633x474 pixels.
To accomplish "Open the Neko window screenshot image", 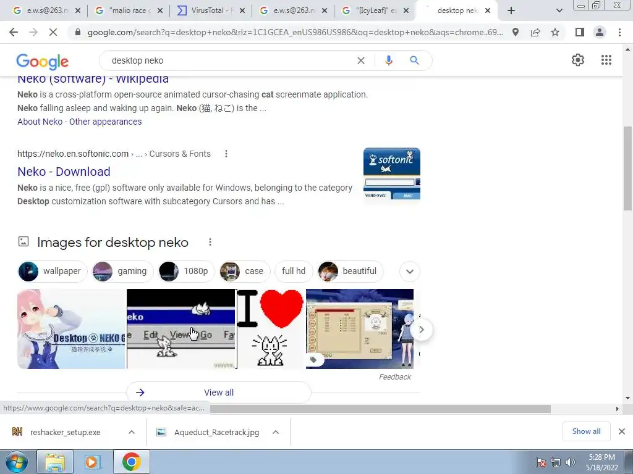I will click(x=181, y=329).
